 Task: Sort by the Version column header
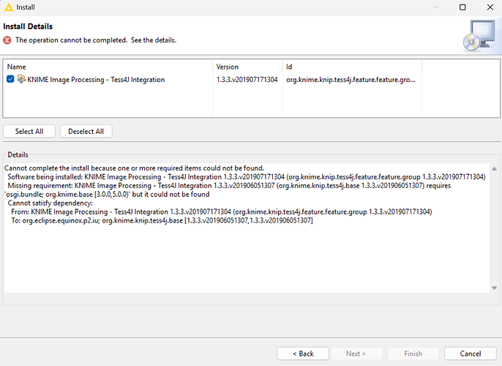[x=247, y=67]
